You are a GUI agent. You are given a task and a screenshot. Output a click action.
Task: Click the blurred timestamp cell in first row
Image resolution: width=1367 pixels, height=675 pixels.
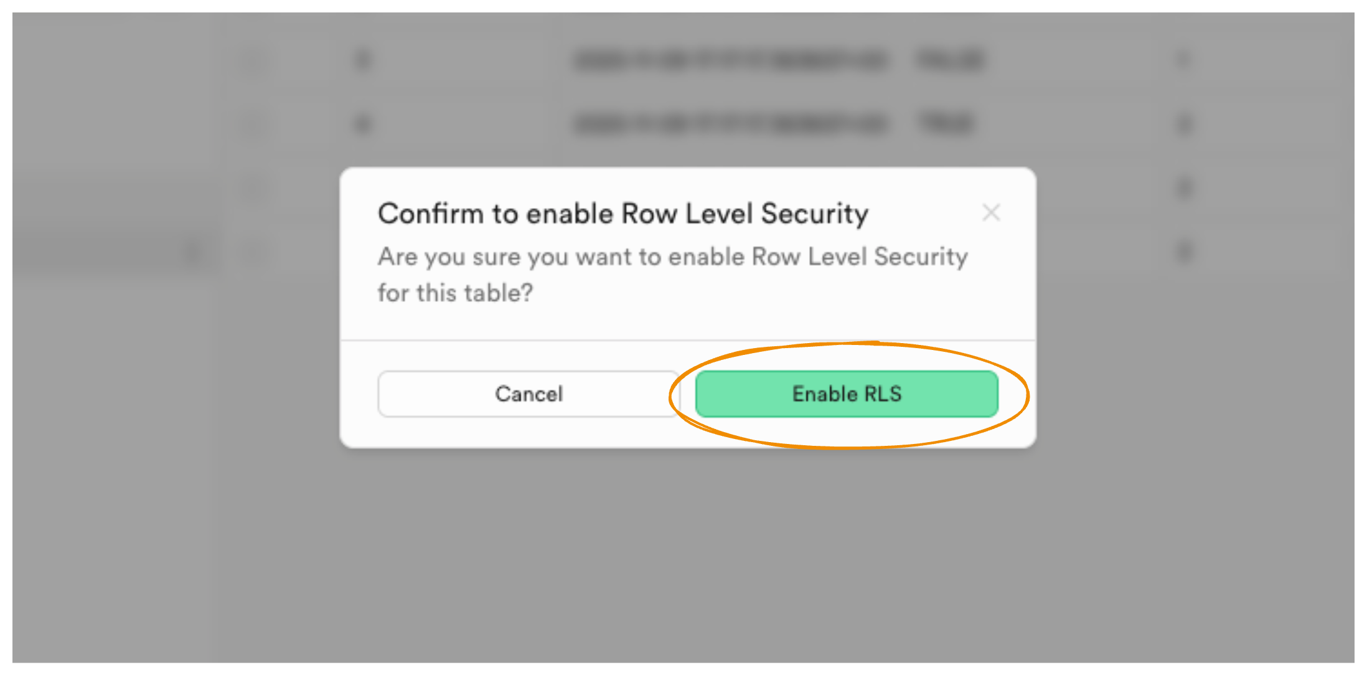[x=730, y=60]
